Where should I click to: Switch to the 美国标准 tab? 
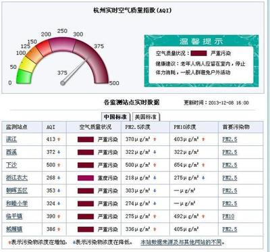pyautogui.click(x=146, y=117)
